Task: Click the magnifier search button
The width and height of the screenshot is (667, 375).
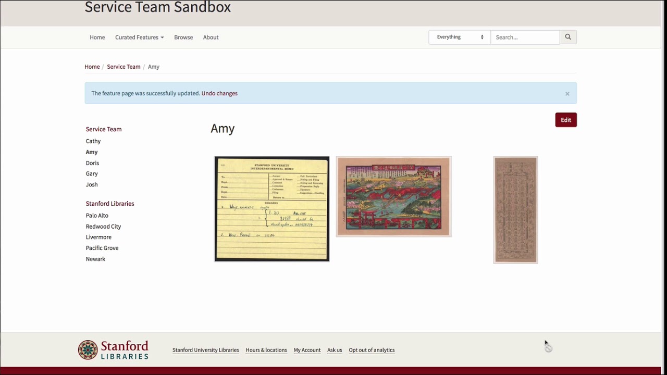Action: [568, 37]
